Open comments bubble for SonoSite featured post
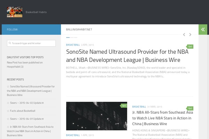 tap(190, 47)
